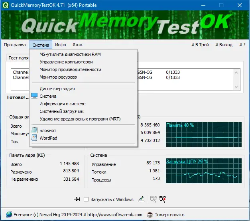Choose Информация о системе
The height and width of the screenshot is (221, 250).
[x=83, y=104]
